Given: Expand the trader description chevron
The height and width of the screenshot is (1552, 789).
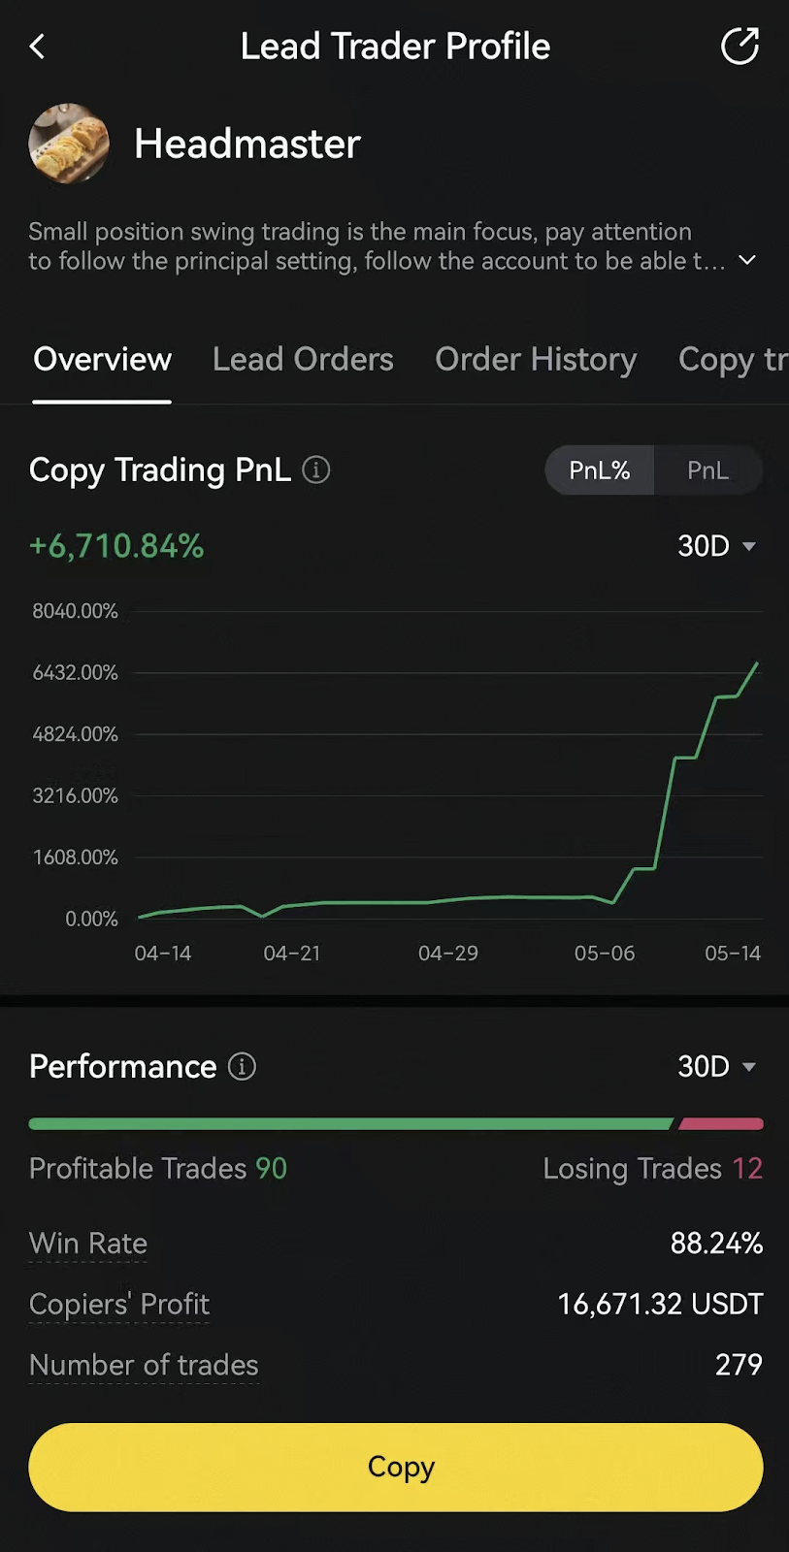Looking at the screenshot, I should point(747,260).
